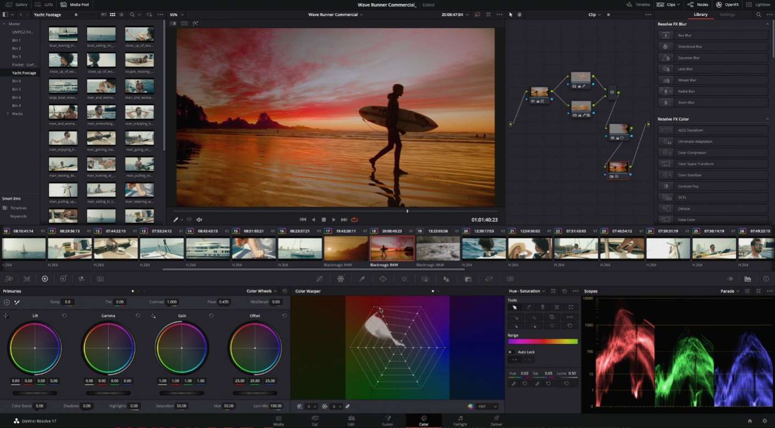Open the Clip menu above the node graph
Image resolution: width=775 pixels, height=428 pixels.
pyautogui.click(x=592, y=15)
